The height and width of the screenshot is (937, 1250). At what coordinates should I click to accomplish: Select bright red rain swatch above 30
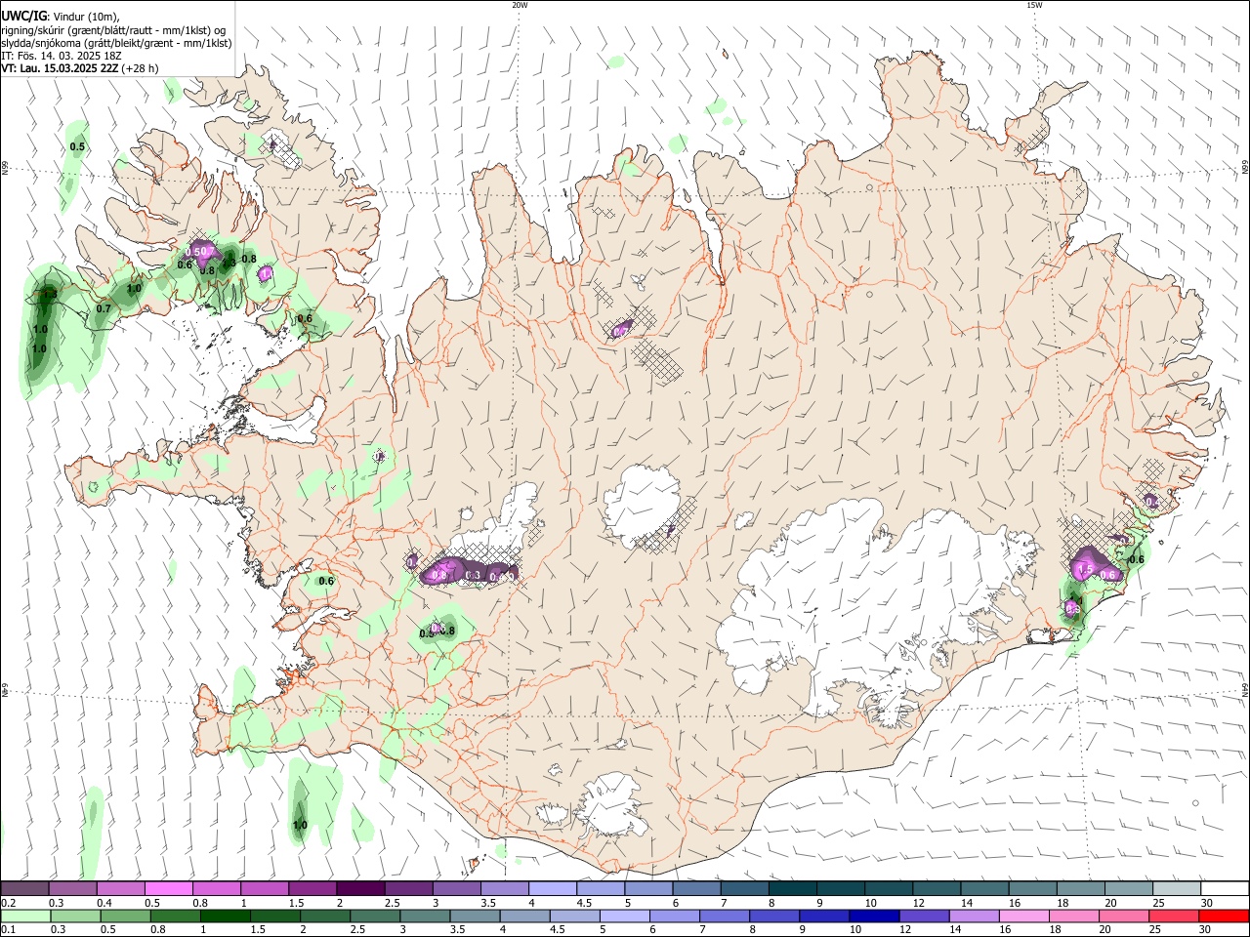[x=1225, y=916]
